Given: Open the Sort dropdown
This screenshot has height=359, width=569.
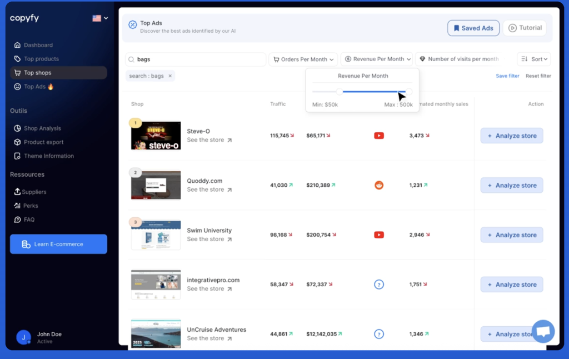Looking at the screenshot, I should tap(533, 59).
